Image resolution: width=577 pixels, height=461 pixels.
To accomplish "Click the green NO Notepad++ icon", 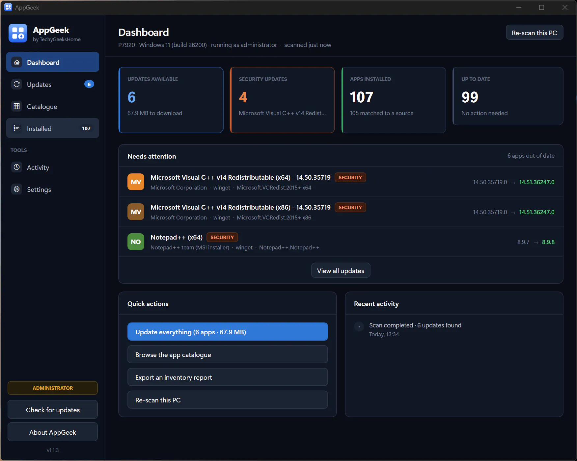I will point(136,242).
